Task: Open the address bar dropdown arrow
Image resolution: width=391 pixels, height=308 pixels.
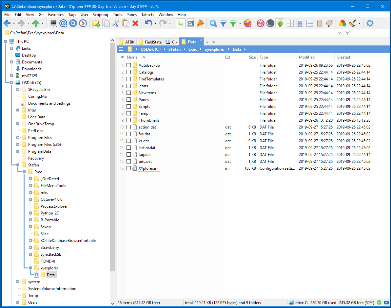Action: pyautogui.click(x=339, y=33)
